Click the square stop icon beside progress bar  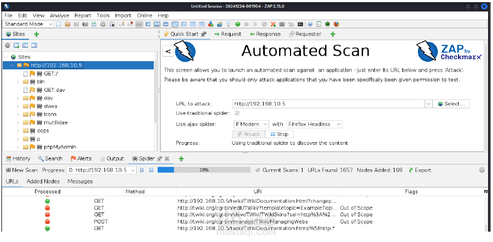pyautogui.click(x=151, y=170)
